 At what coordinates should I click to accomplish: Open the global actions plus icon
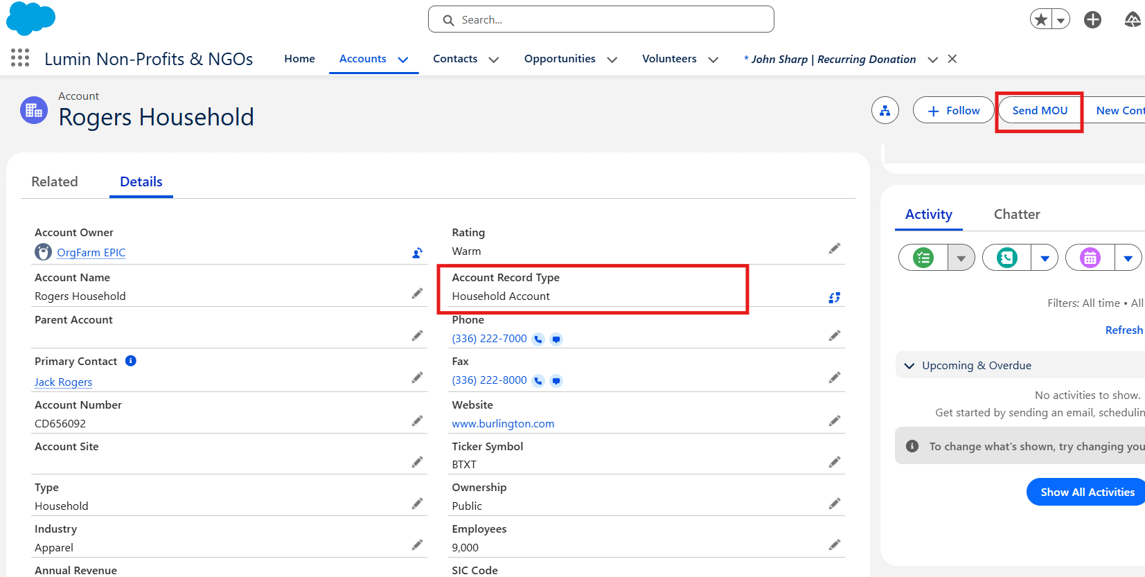[x=1093, y=19]
